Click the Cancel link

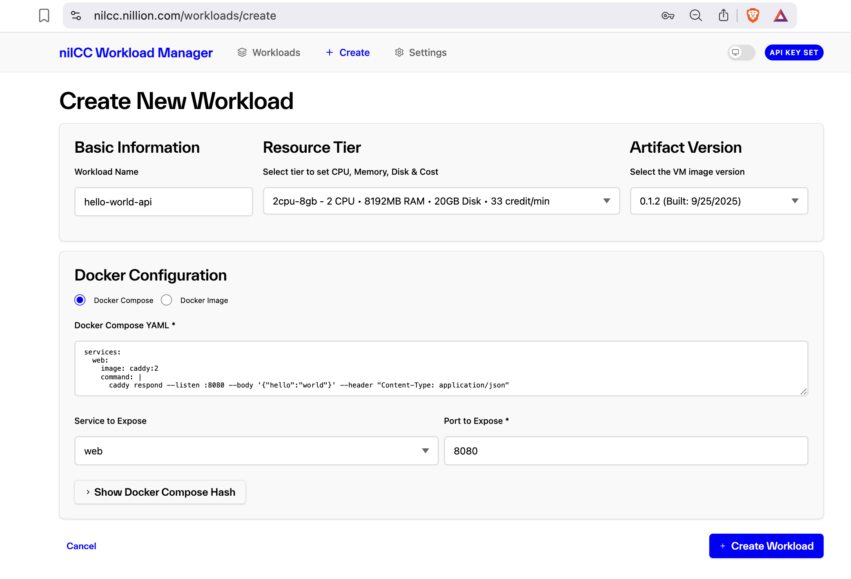point(81,546)
